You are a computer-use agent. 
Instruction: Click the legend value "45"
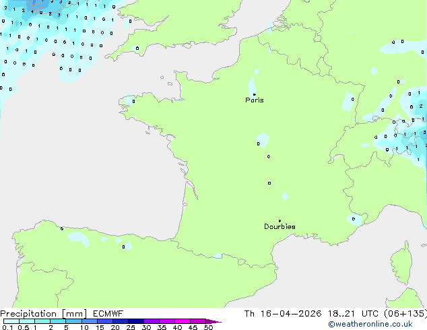[193, 327]
